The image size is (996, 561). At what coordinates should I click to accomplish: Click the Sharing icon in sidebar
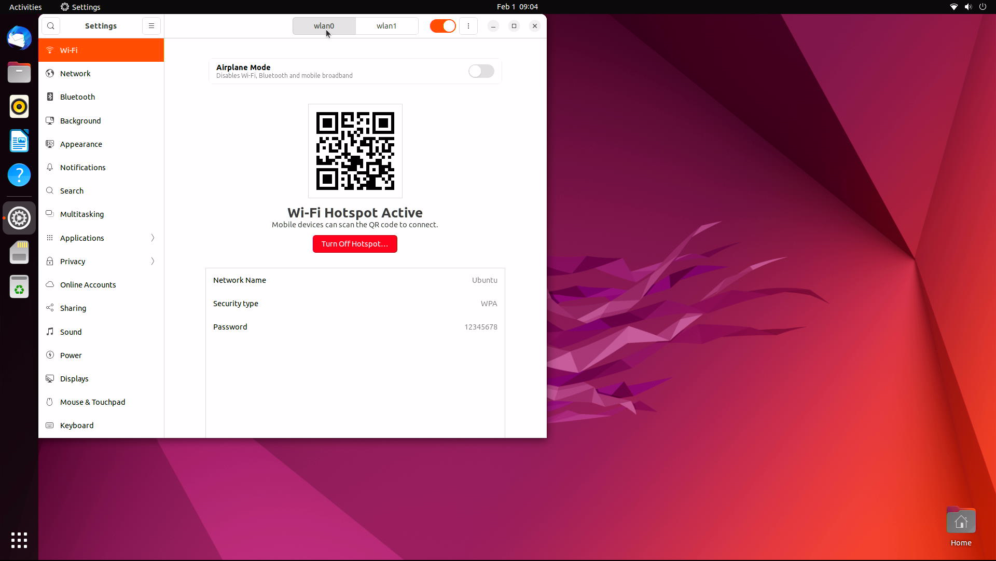50,308
